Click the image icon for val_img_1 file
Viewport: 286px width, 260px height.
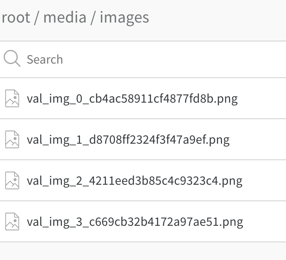tap(12, 139)
